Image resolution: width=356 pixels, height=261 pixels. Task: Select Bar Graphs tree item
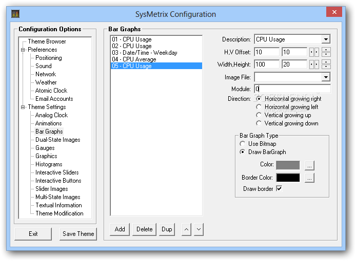tap(49, 132)
